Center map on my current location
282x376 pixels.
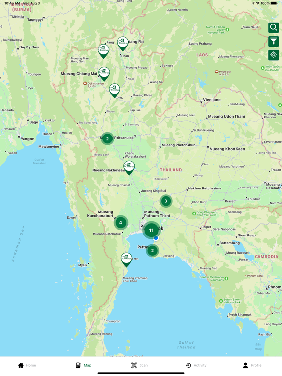[273, 55]
